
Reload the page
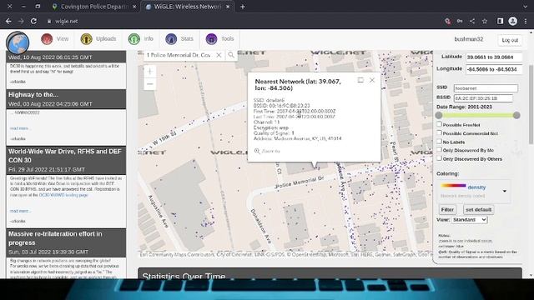tap(33, 21)
